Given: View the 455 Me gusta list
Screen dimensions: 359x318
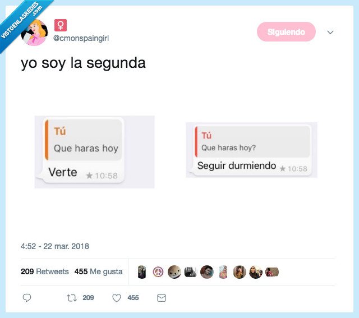Looking at the screenshot, I should click(99, 271).
